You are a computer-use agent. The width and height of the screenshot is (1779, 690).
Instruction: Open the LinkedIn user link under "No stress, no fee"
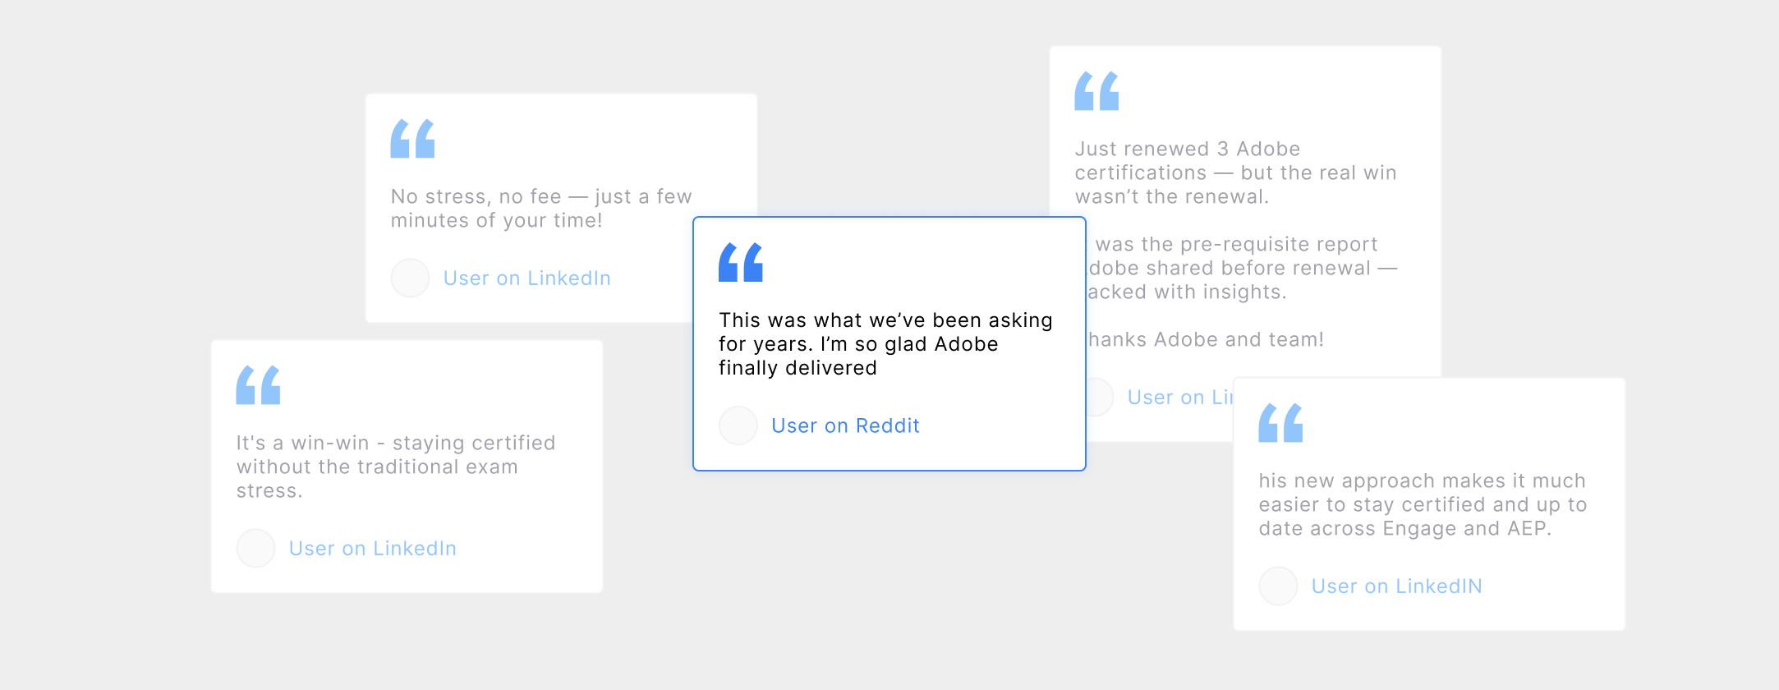click(x=526, y=278)
